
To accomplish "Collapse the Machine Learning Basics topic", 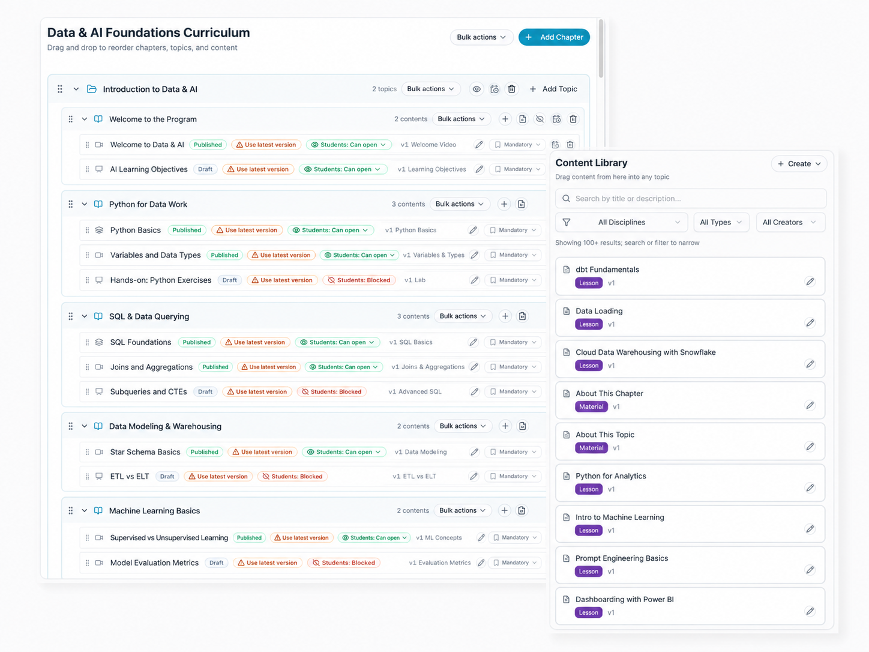I will (x=85, y=511).
